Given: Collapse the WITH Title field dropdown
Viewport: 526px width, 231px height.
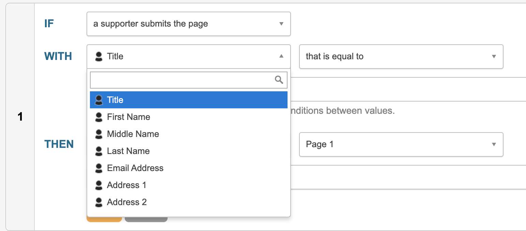Looking at the screenshot, I should (x=188, y=57).
